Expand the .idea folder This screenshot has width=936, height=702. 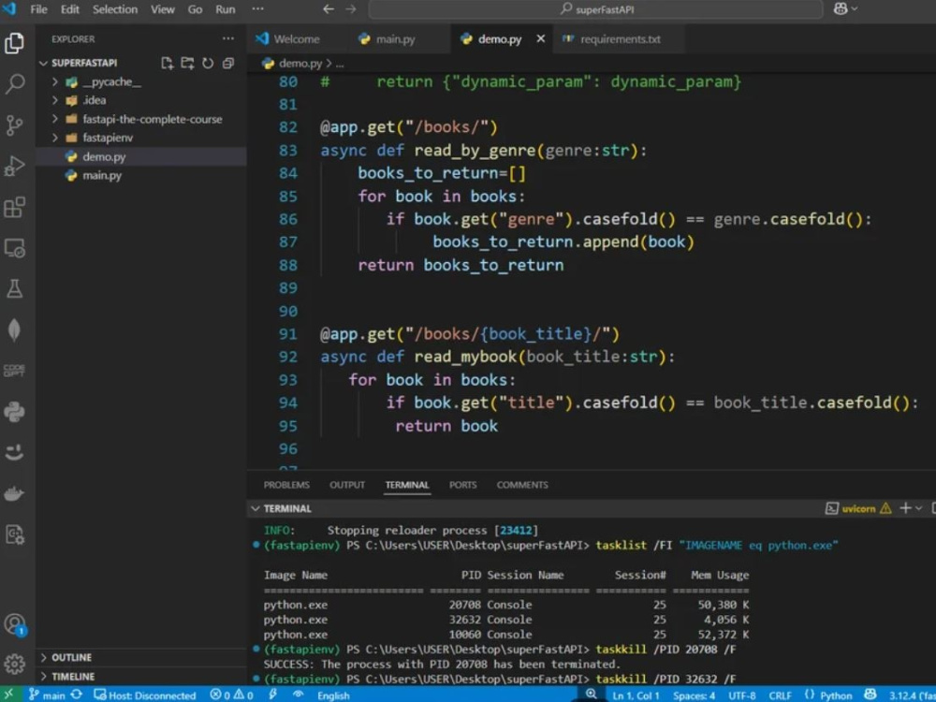[55, 100]
